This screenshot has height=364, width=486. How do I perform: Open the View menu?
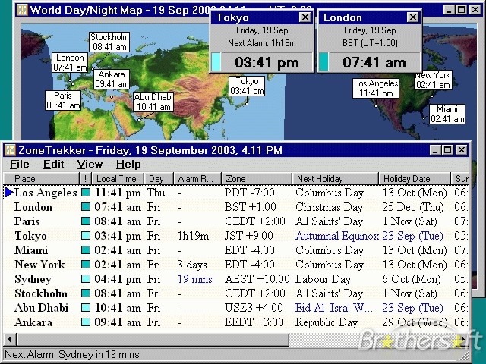[90, 164]
